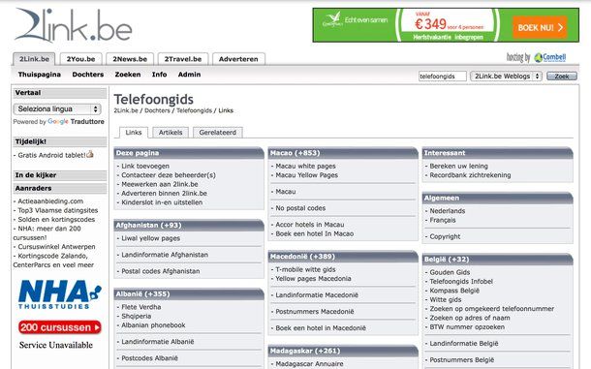
Task: Switch to the 2You.be tab
Action: [x=80, y=59]
